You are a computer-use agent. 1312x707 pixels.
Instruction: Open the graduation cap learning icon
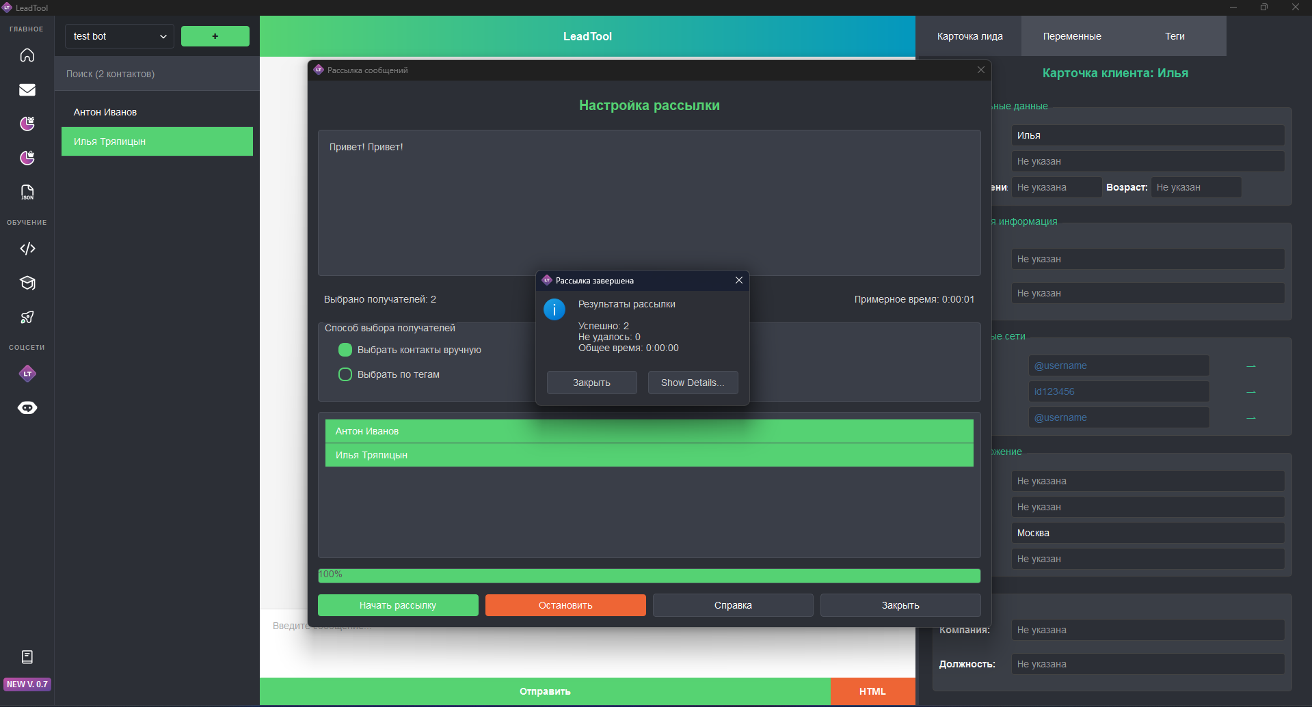click(27, 283)
